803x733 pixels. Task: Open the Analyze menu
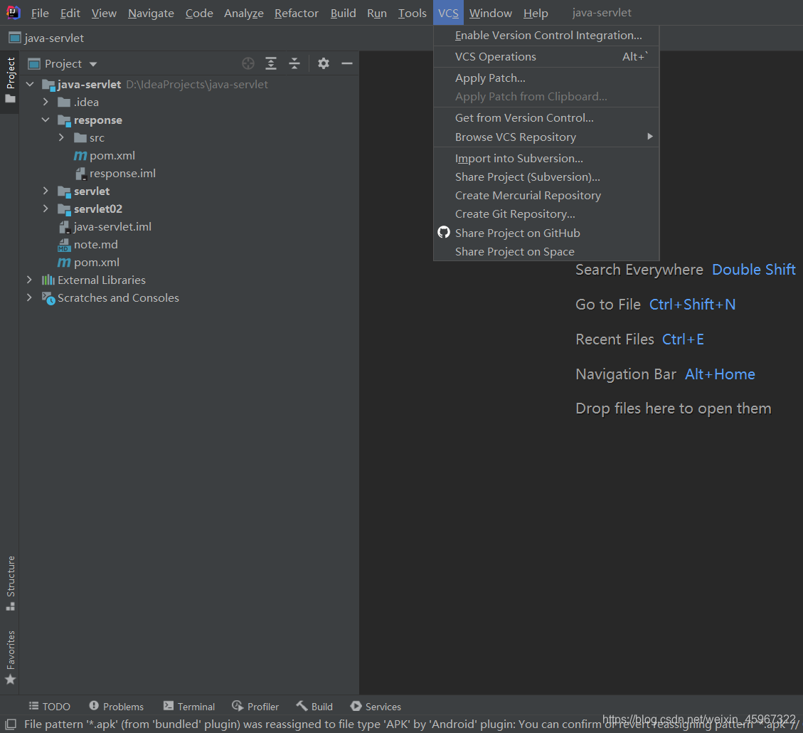coord(244,13)
